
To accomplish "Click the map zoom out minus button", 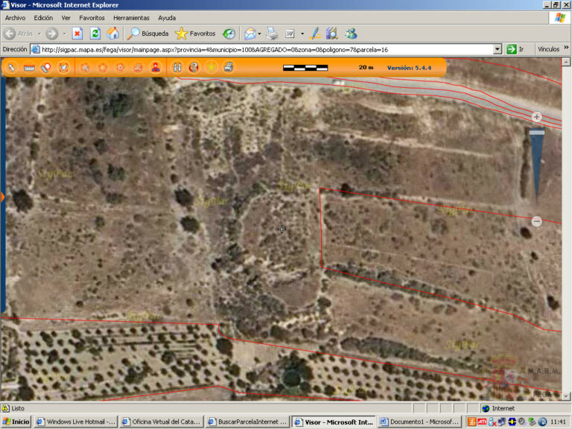I will pos(536,221).
